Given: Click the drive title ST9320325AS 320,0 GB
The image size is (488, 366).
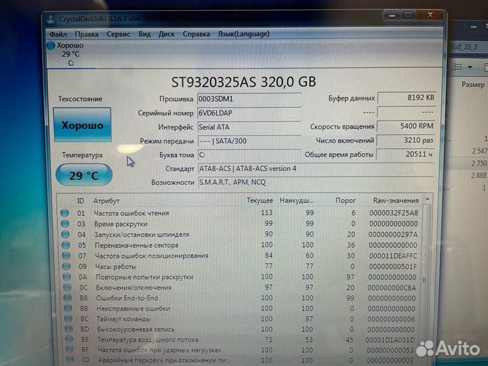Looking at the screenshot, I should 244,82.
